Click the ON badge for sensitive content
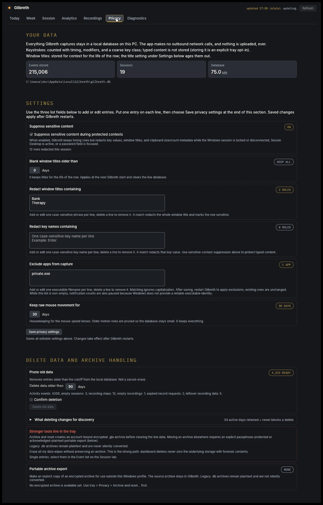This screenshot has height=505, width=323. [x=289, y=127]
